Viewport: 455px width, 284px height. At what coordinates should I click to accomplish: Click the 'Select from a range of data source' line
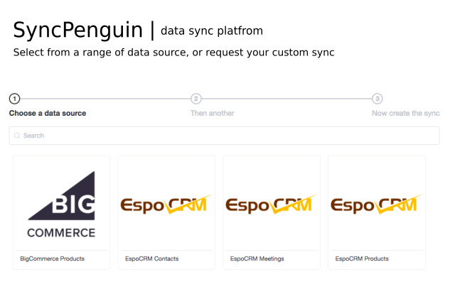(x=173, y=53)
